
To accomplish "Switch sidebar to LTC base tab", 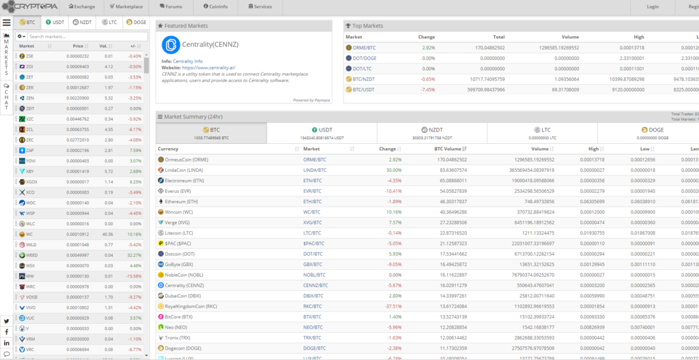I will click(109, 22).
